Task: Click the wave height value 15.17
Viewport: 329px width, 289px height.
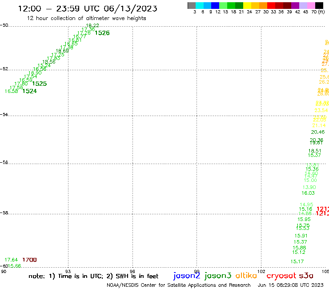Action: [x=297, y=261]
